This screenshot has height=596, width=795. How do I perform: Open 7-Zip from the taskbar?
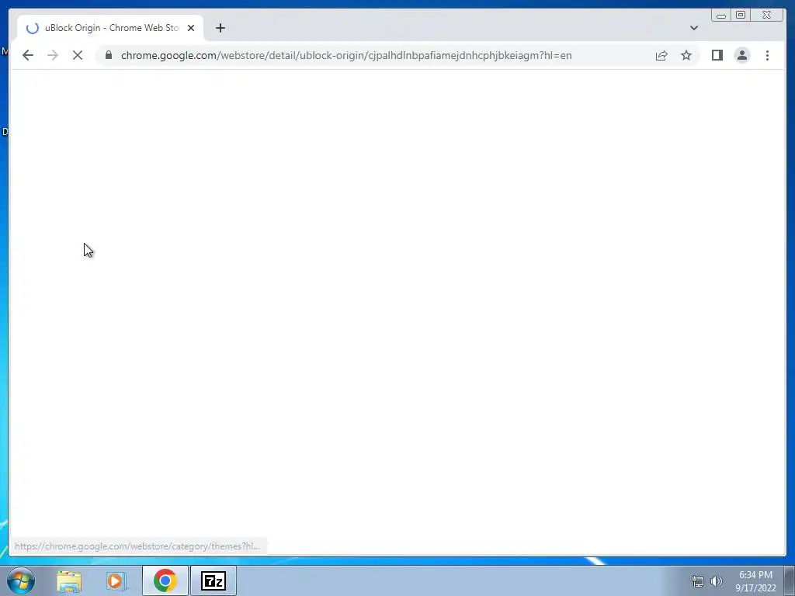click(214, 580)
